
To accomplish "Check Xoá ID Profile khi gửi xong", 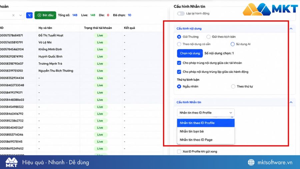I will (179, 152).
